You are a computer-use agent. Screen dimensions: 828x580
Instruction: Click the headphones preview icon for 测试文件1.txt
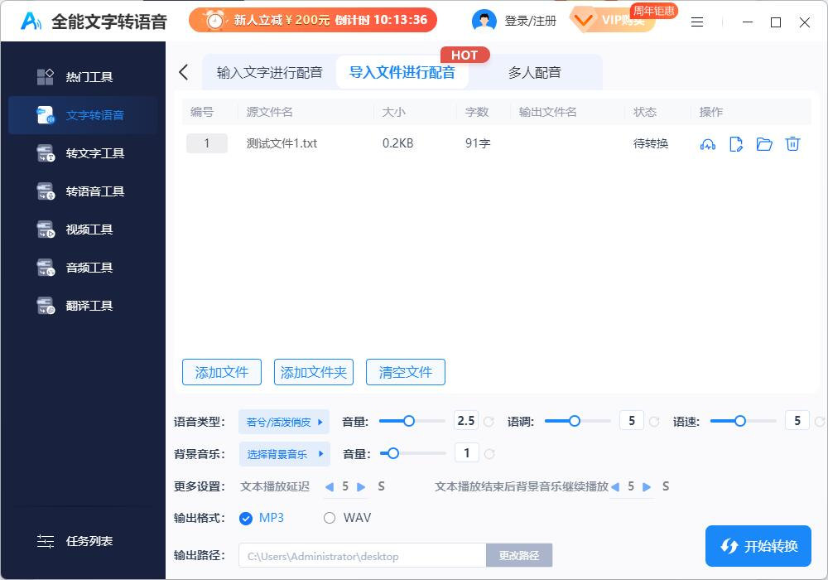click(x=707, y=143)
